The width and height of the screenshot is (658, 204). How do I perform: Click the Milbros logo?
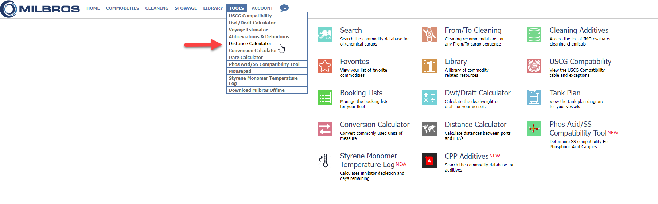[x=40, y=9]
